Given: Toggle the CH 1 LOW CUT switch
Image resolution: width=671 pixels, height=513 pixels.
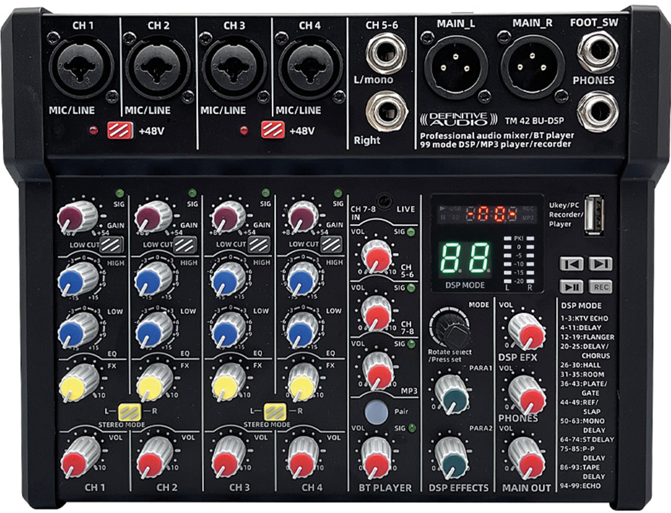Looking at the screenshot, I should coord(111,244).
